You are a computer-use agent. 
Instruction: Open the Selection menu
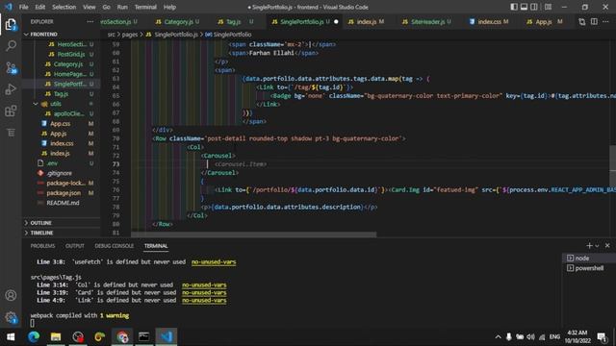pos(64,7)
